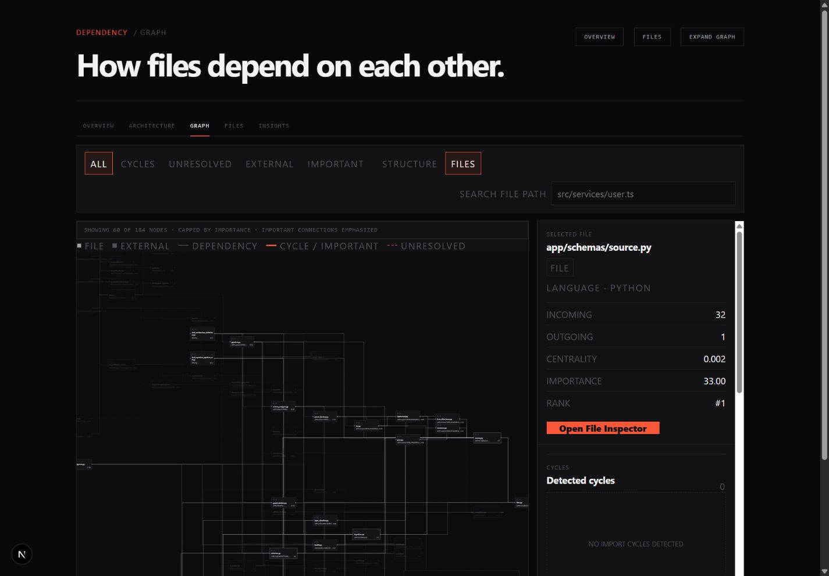The width and height of the screenshot is (829, 576).
Task: Click the selected file name app/schemas/source.py
Action: (599, 247)
